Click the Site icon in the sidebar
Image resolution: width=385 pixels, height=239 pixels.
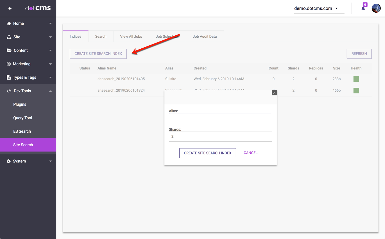pyautogui.click(x=8, y=37)
